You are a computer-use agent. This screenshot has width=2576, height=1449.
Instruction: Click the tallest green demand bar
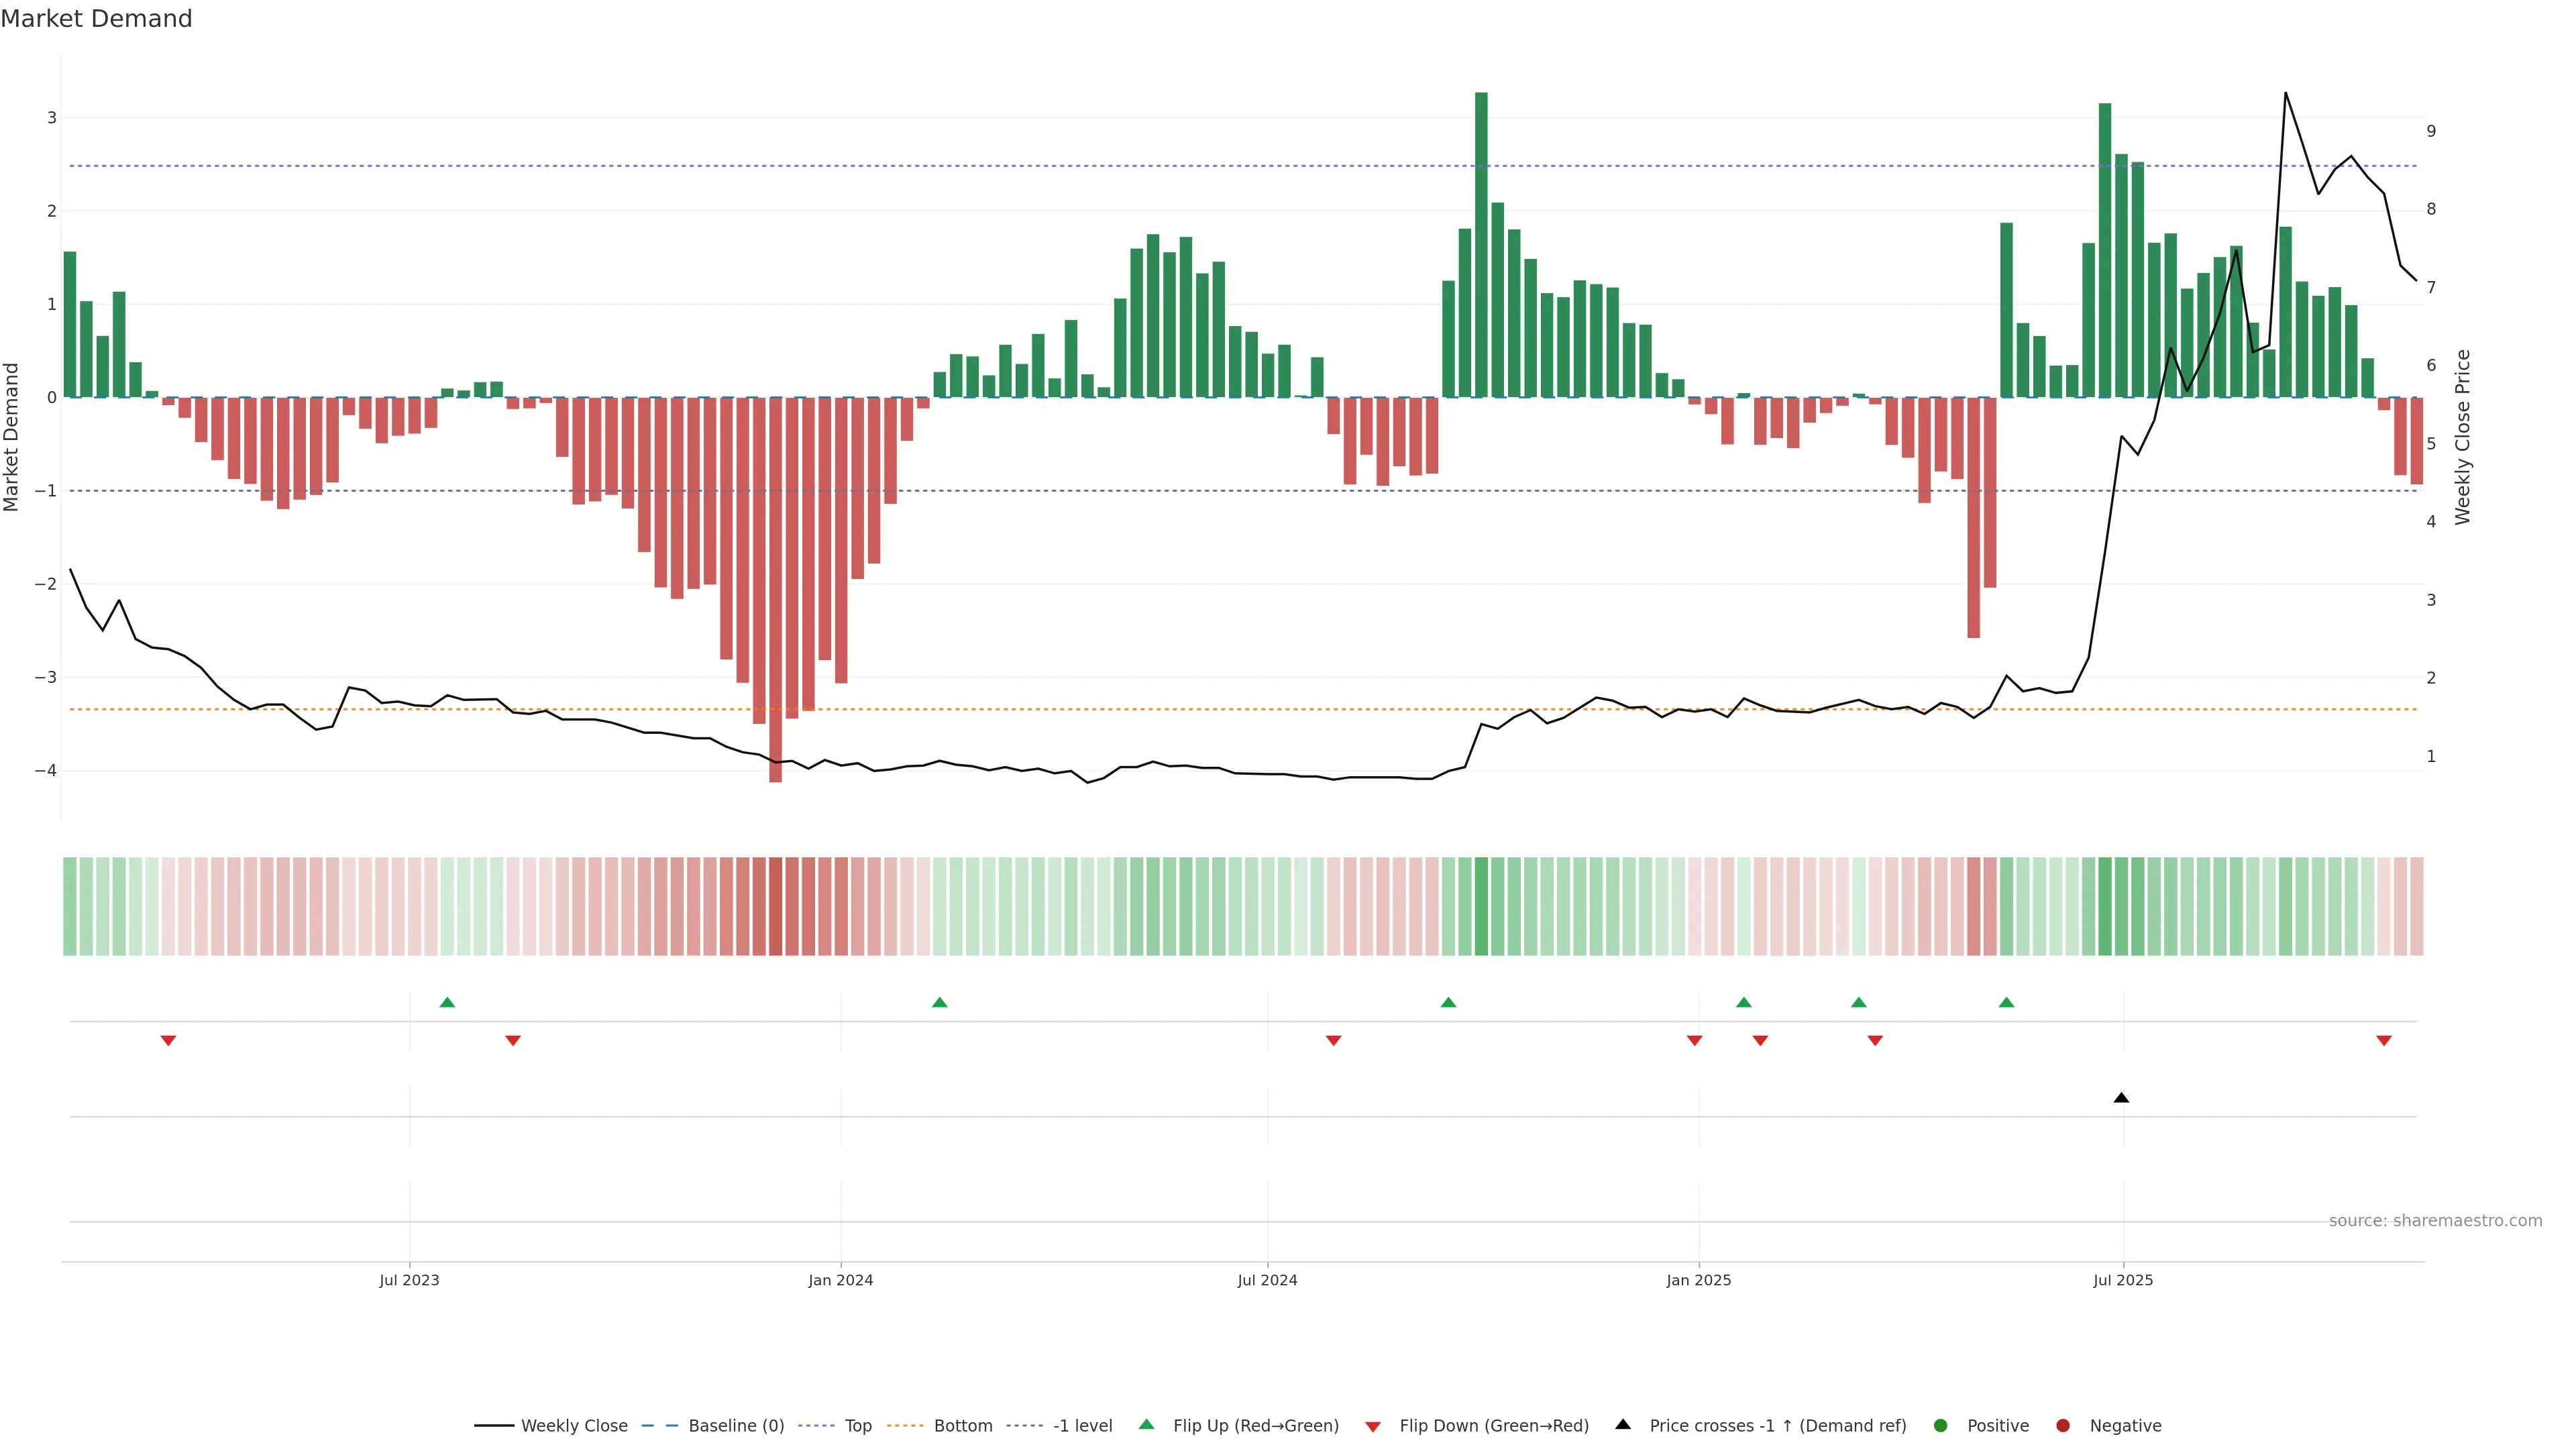point(1481,245)
